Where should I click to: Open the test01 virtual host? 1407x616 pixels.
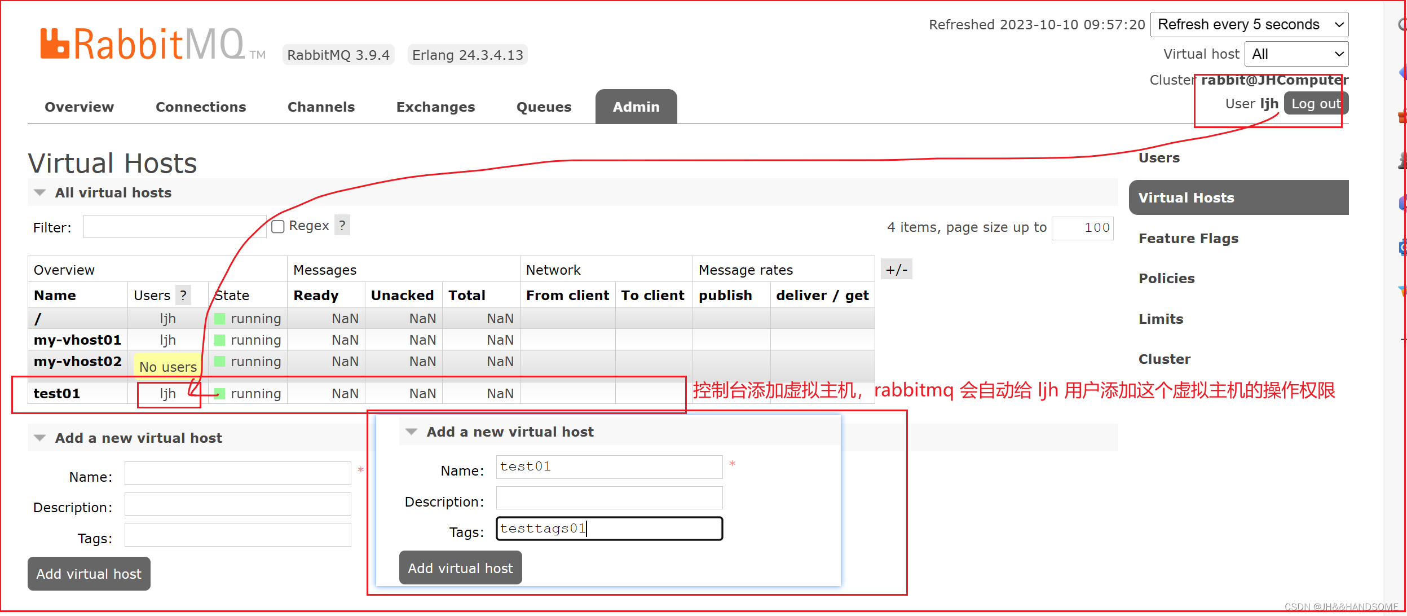pyautogui.click(x=56, y=394)
